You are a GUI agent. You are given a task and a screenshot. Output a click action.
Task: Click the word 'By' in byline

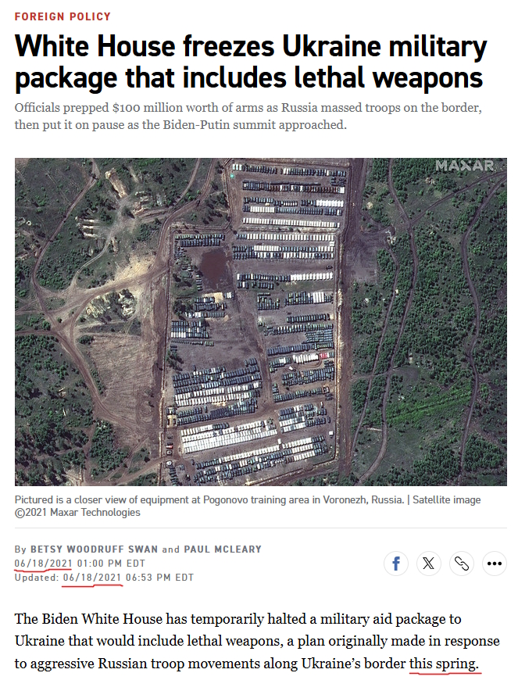[x=20, y=549]
